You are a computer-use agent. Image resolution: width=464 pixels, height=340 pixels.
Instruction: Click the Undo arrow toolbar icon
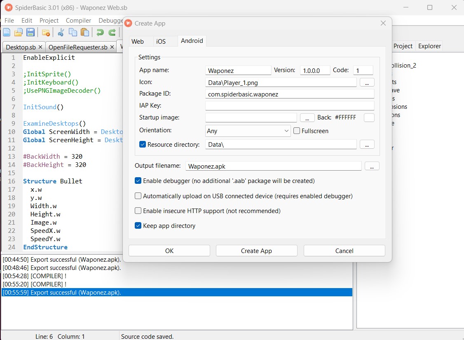coord(100,32)
